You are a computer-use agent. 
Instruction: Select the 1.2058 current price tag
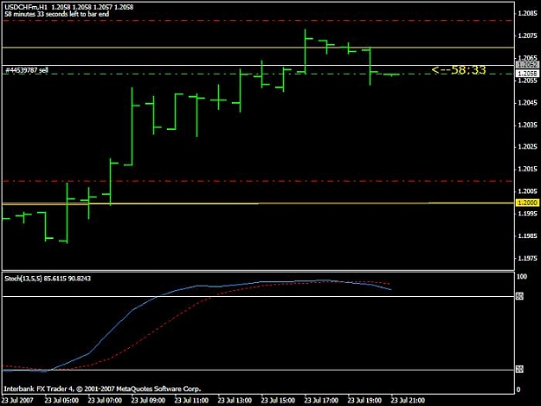click(527, 74)
